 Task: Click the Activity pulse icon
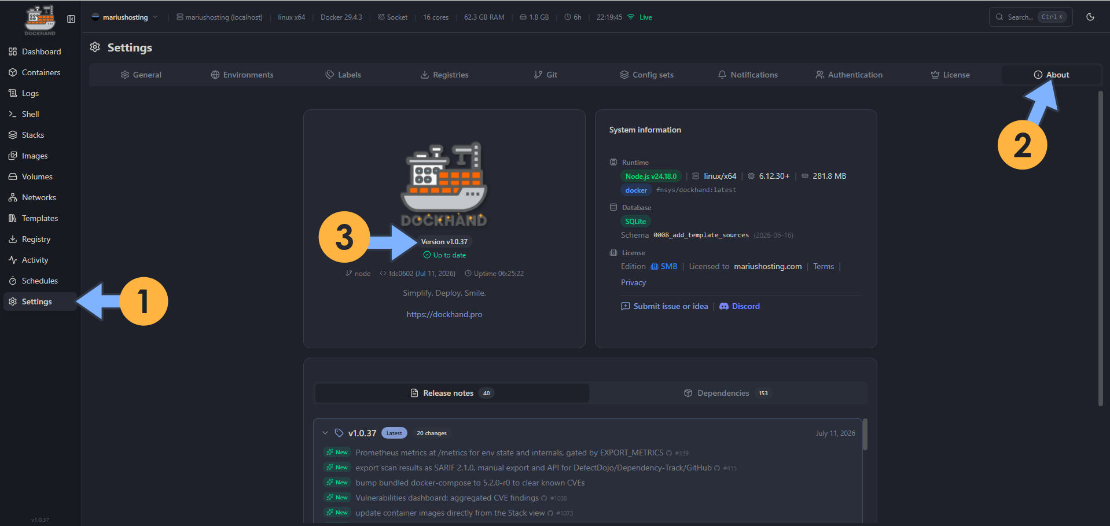click(13, 260)
